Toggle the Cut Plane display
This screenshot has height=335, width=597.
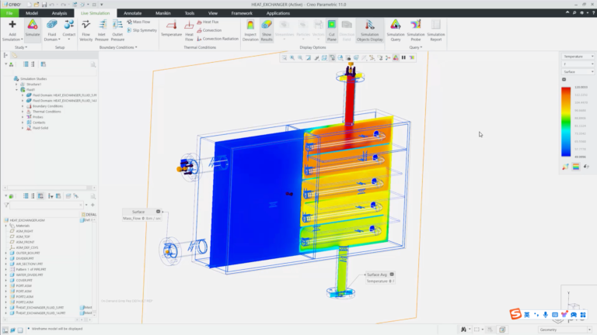point(332,30)
